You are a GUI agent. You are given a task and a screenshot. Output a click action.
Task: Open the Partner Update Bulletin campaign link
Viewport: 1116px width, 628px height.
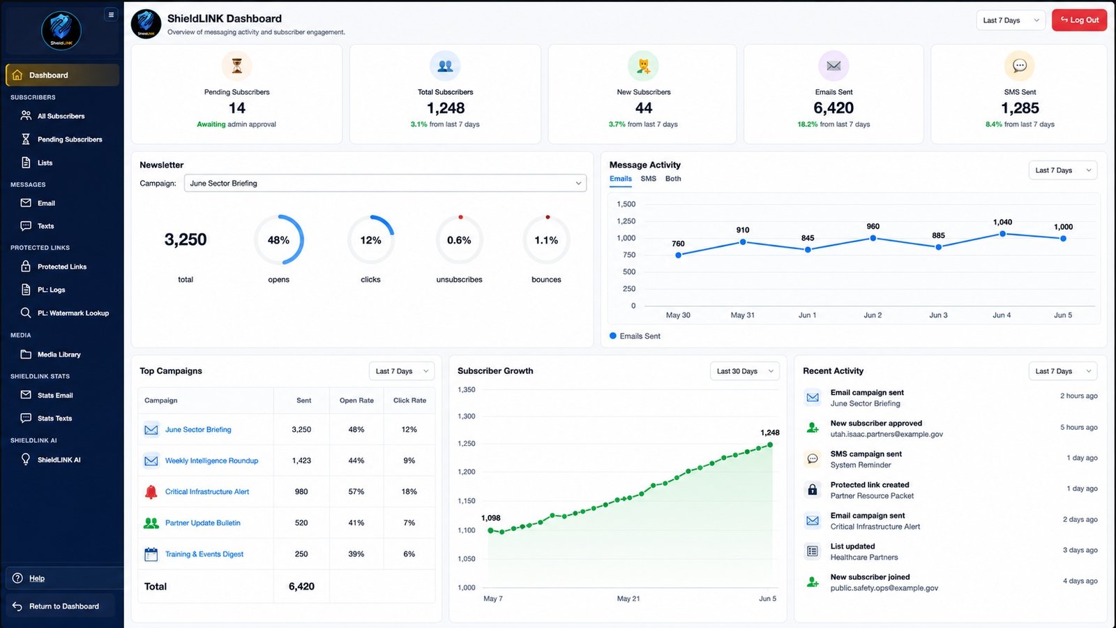(203, 523)
